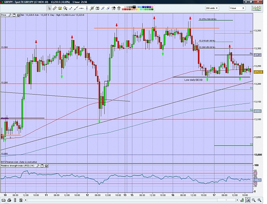Toggle the highlighted zoom-fit icon at bottom
The image size is (267, 204).
tap(248, 200)
